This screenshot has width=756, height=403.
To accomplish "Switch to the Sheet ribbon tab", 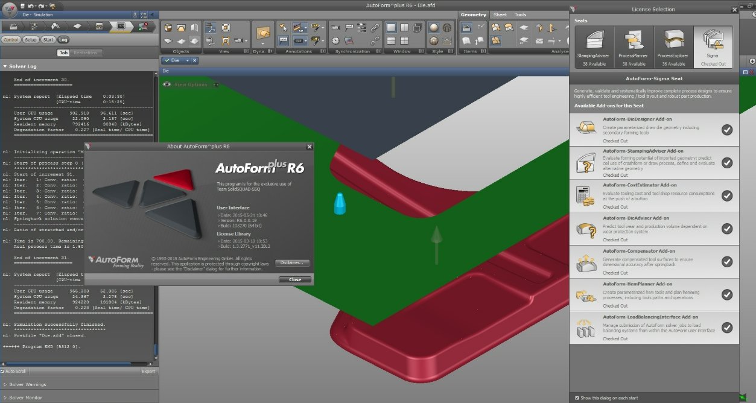I will (x=500, y=15).
